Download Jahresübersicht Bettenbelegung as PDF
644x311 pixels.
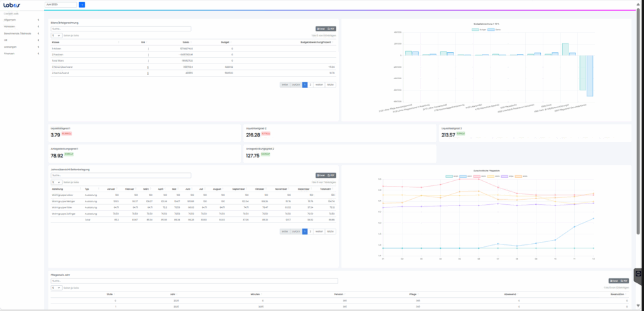[x=332, y=175]
